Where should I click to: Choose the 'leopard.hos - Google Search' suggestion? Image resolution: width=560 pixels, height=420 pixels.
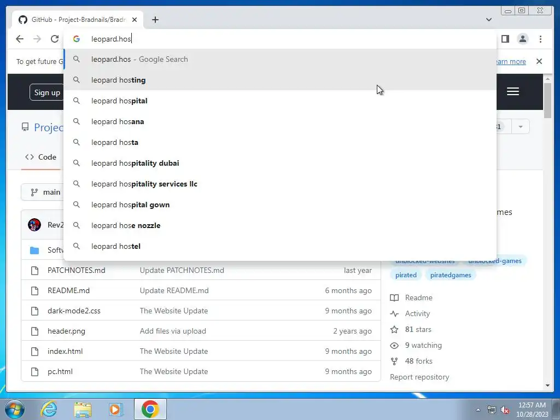pyautogui.click(x=280, y=59)
